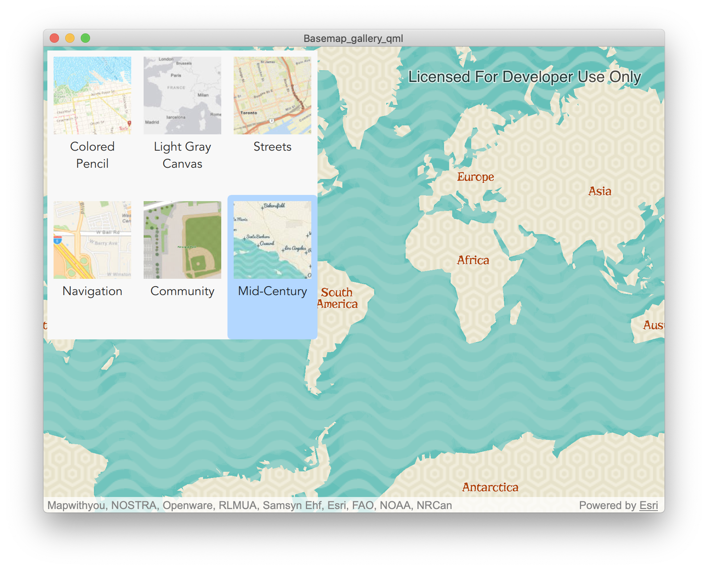Click the Mid-Century label text
The width and height of the screenshot is (708, 570).
point(272,291)
